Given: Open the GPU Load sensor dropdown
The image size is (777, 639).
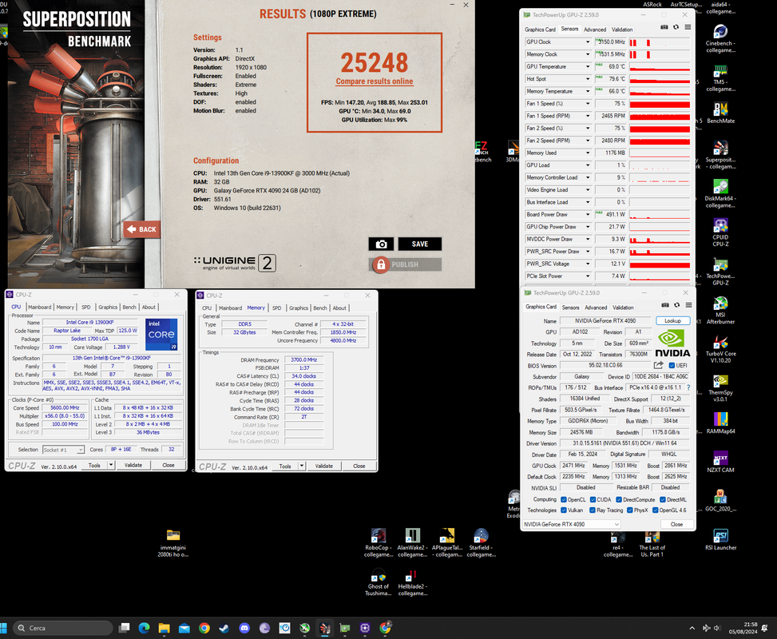Looking at the screenshot, I should 588,165.
